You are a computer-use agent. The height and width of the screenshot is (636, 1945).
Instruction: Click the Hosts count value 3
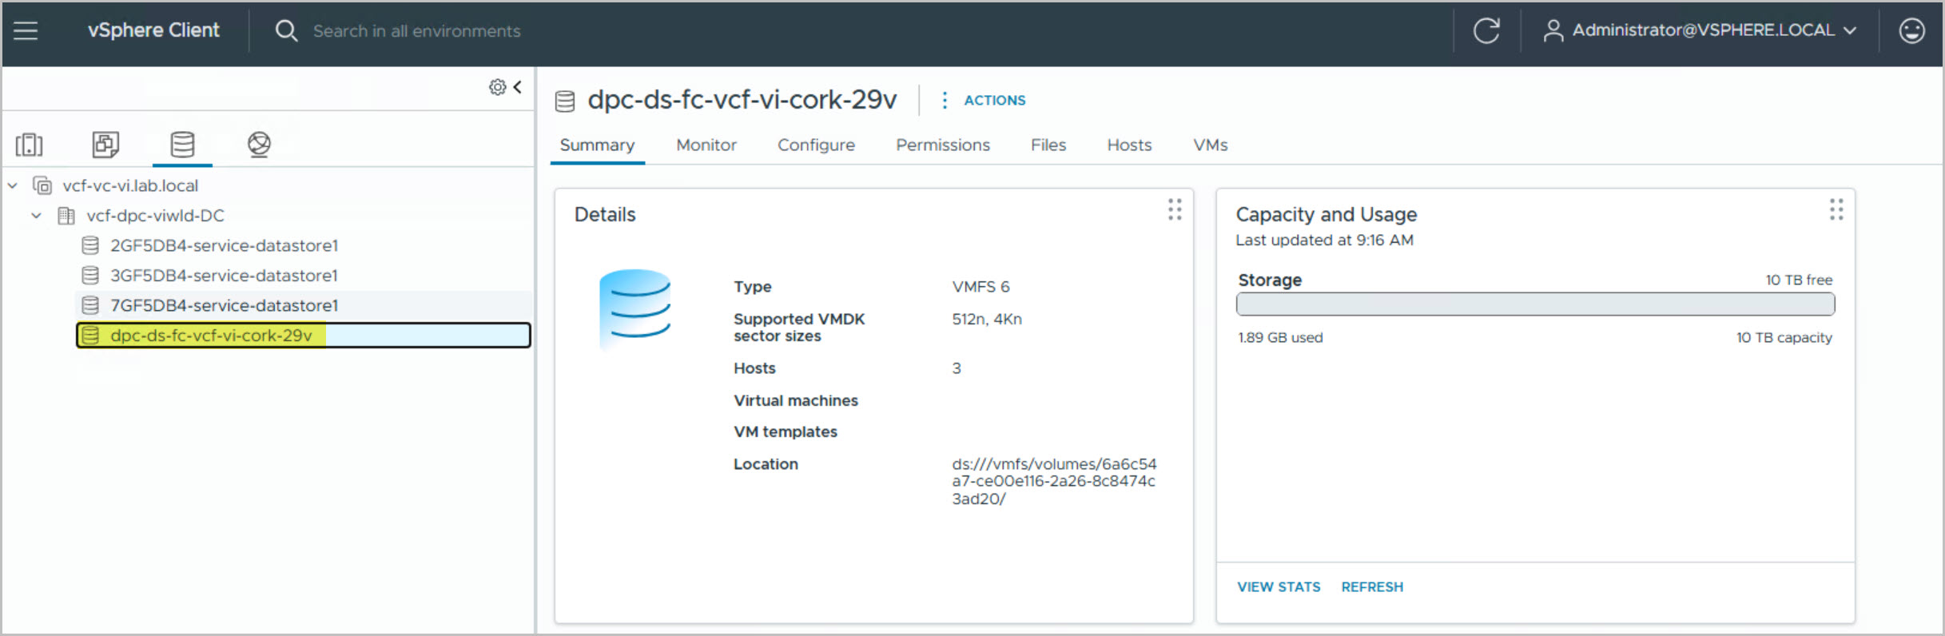coord(957,368)
